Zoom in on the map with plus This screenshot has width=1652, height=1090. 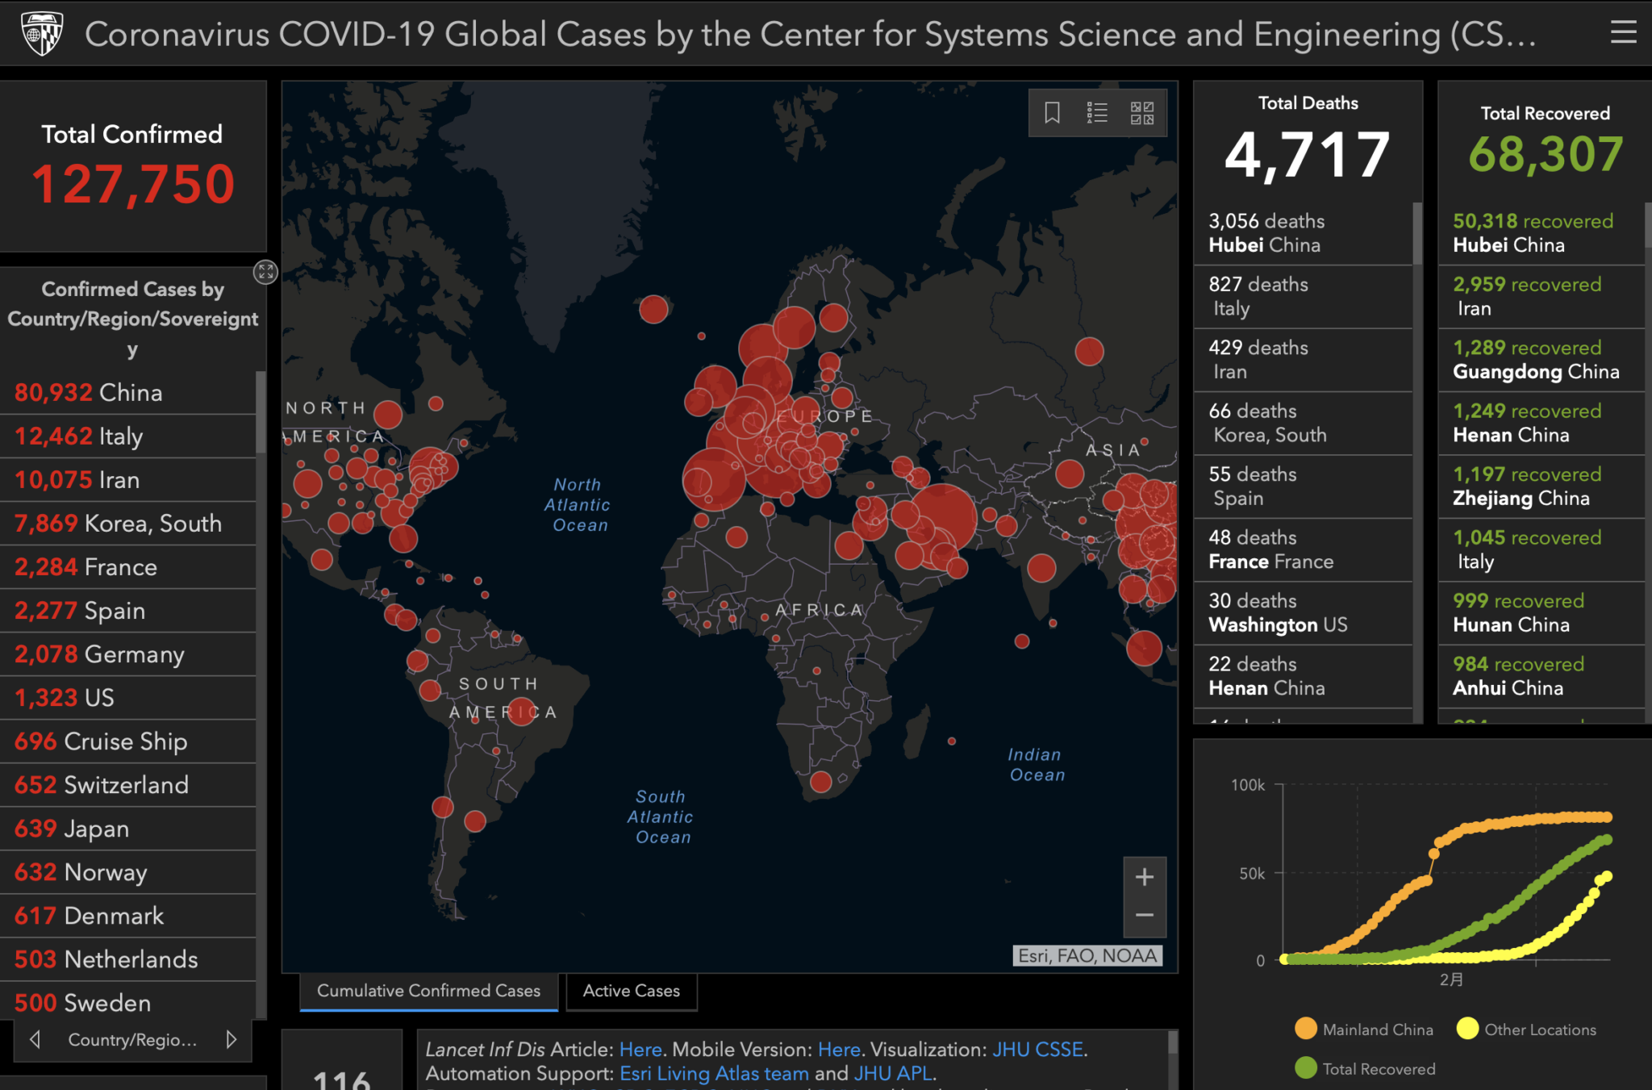click(x=1145, y=877)
